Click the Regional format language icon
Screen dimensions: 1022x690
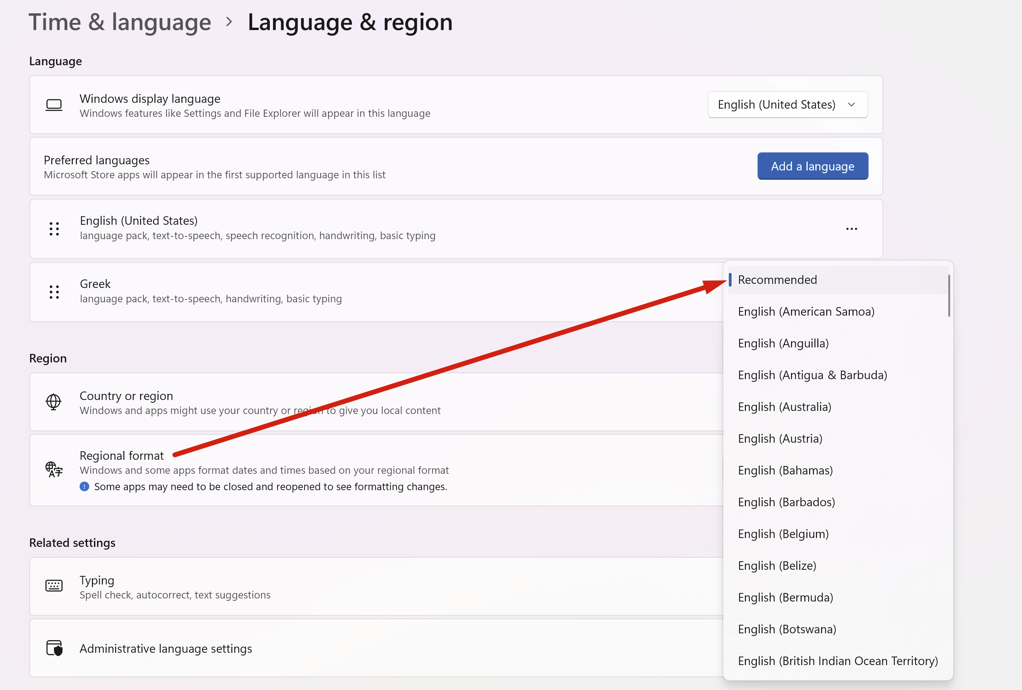click(54, 469)
